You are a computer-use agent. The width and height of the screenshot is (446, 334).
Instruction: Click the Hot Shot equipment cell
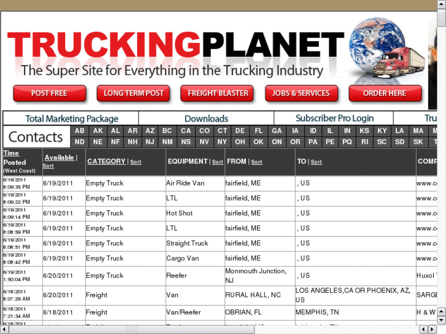click(x=195, y=213)
